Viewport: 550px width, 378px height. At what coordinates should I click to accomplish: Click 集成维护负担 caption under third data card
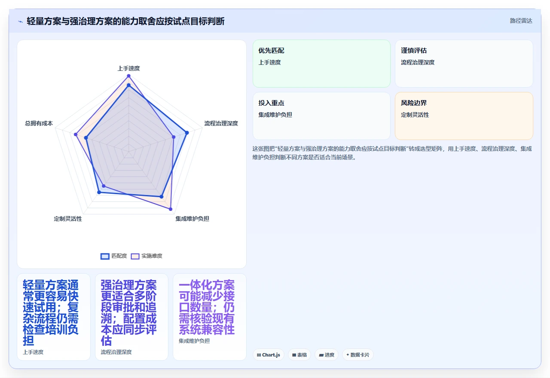194,341
